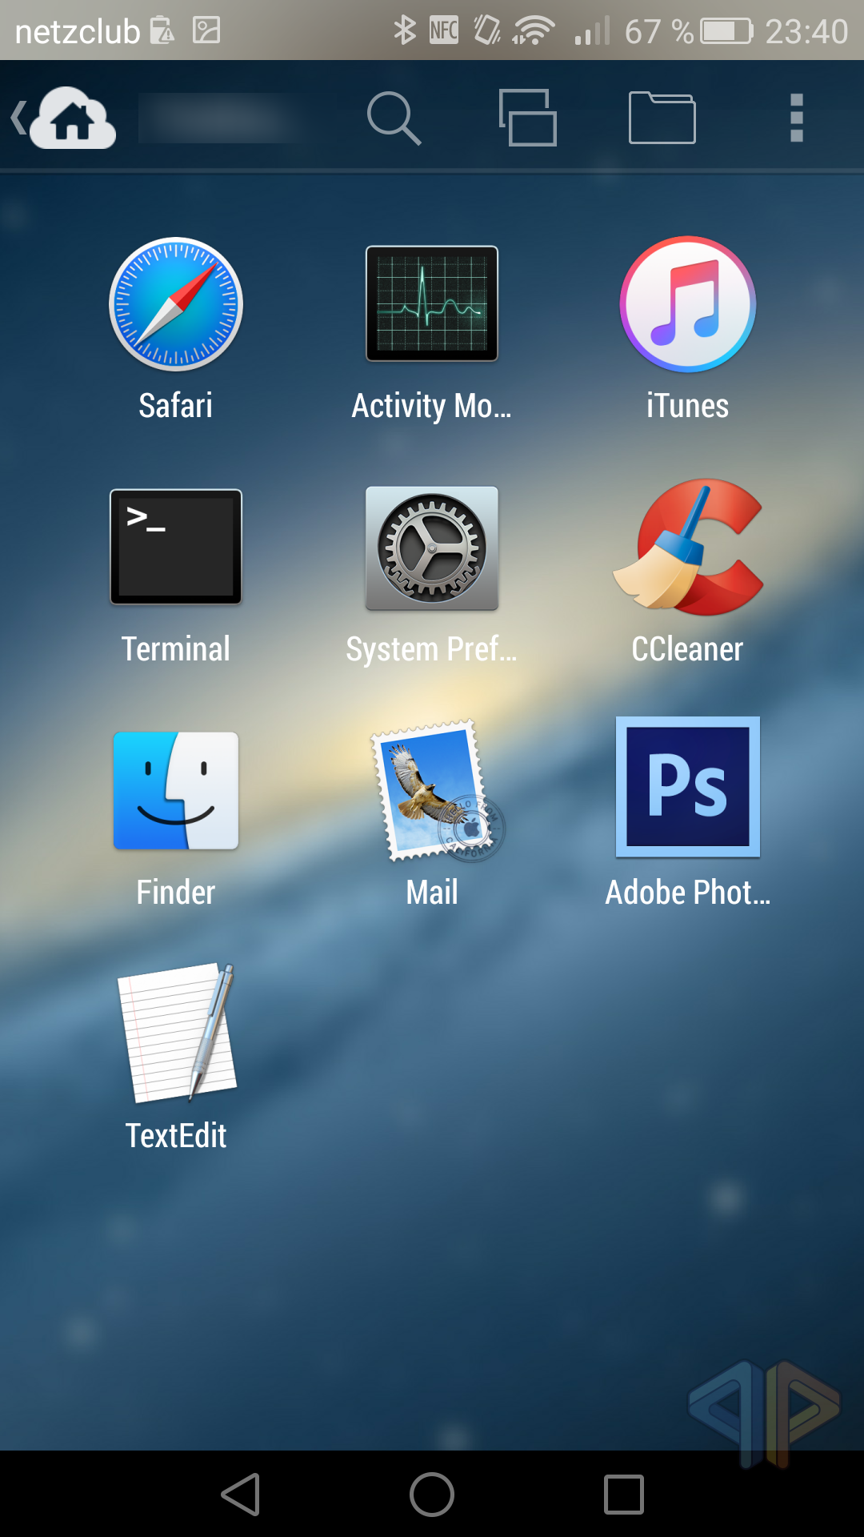The height and width of the screenshot is (1537, 864).
Task: Open Android recent apps square
Action: pos(623,1495)
